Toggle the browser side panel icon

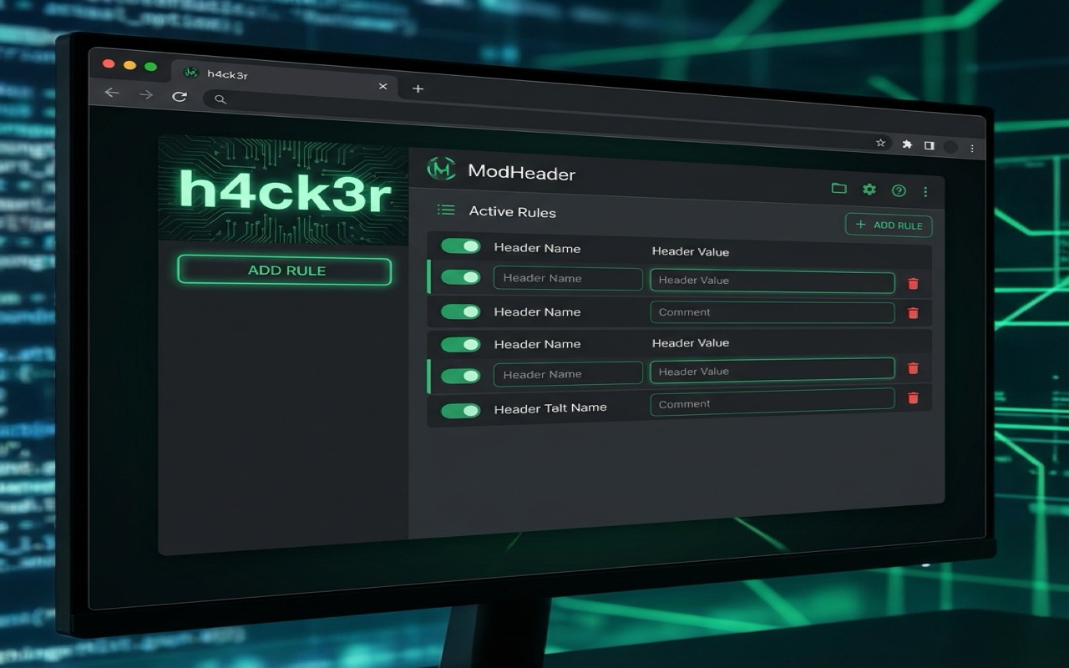[929, 145]
